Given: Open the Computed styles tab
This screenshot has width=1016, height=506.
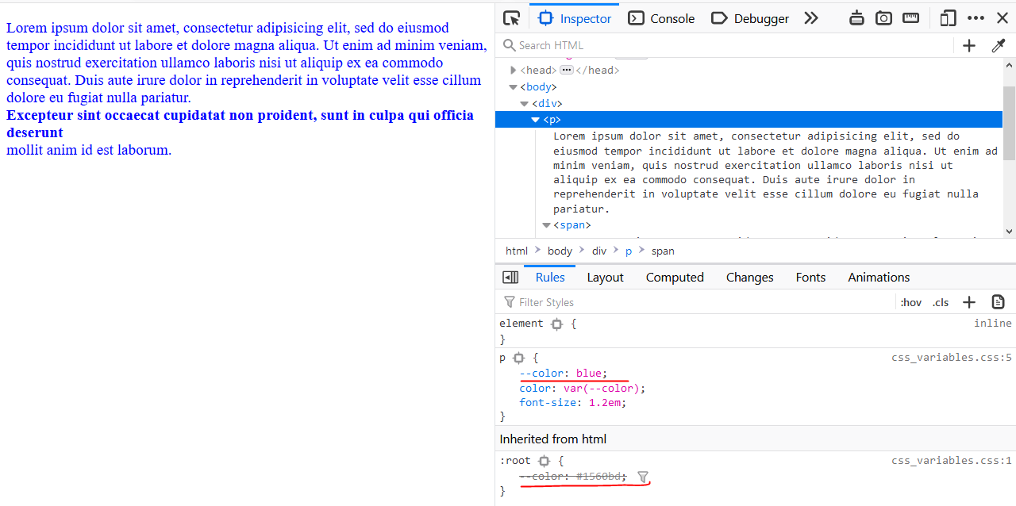Looking at the screenshot, I should coord(675,277).
